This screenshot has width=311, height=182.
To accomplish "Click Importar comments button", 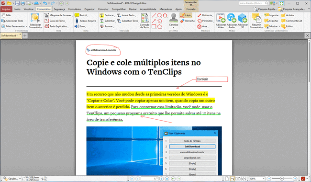I will coord(271,15).
